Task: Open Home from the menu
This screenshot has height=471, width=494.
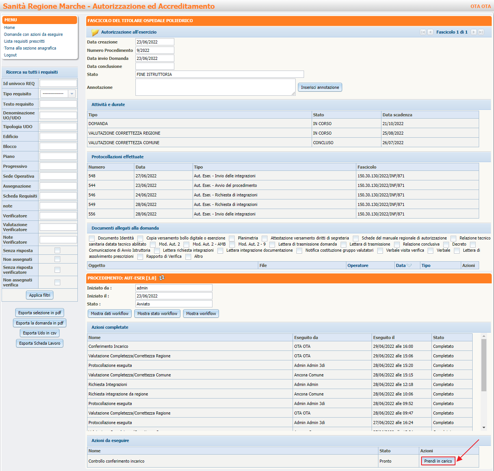Action: (x=10, y=27)
